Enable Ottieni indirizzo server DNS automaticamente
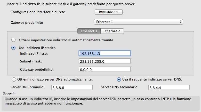201x112 pixels. [x=14, y=79]
